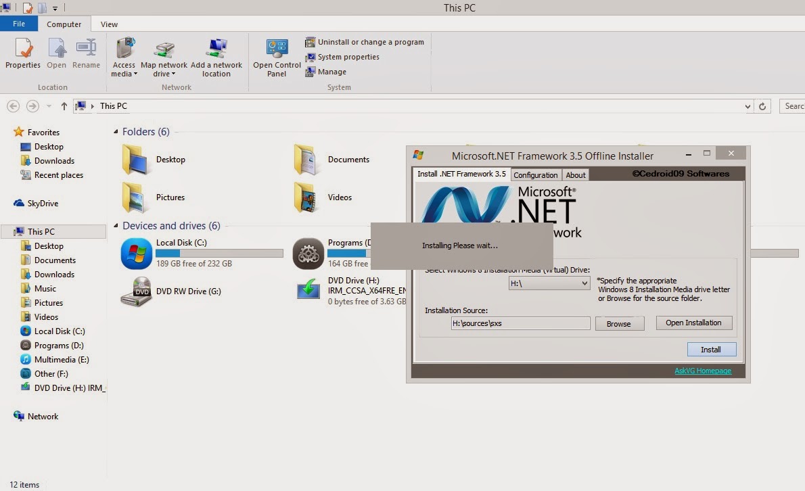Collapse the Devices and drives (6) group
Image resolution: width=805 pixels, height=491 pixels.
(x=116, y=226)
